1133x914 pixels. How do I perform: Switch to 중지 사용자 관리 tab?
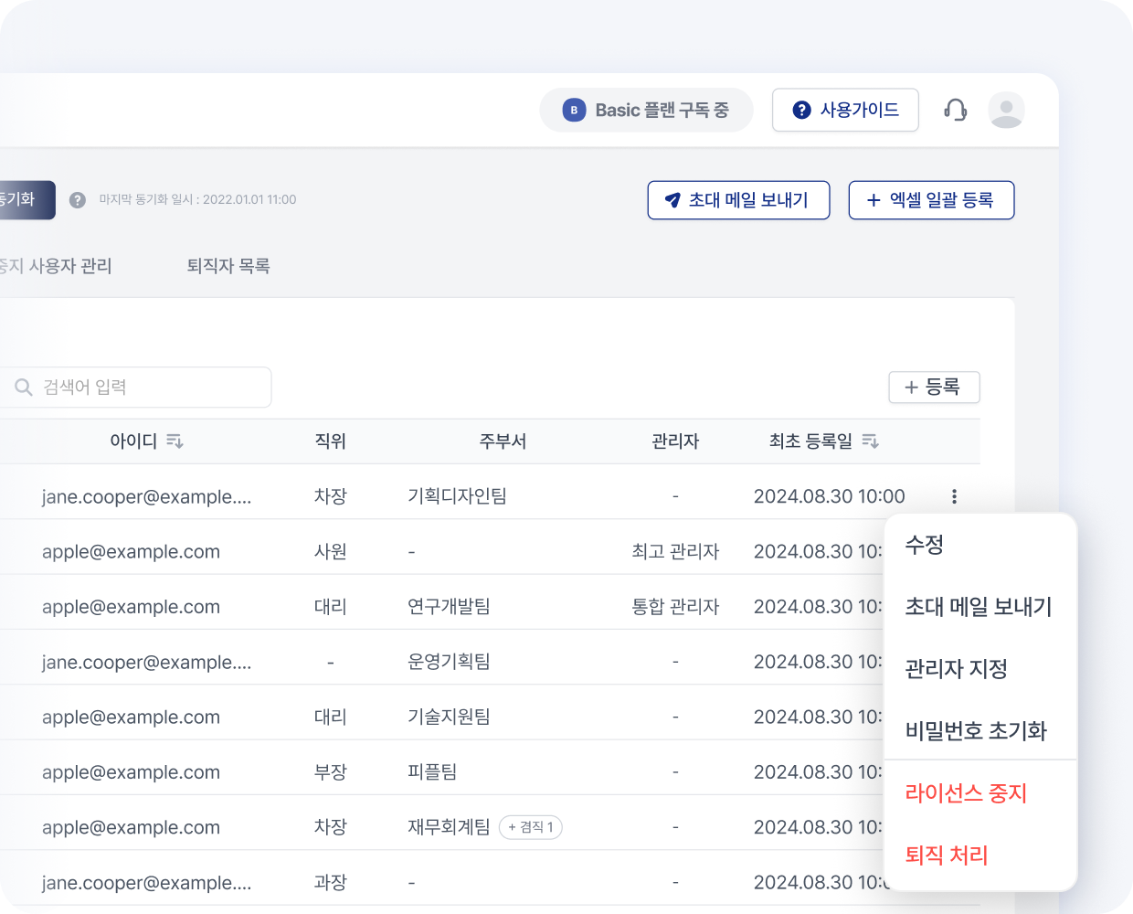click(56, 266)
